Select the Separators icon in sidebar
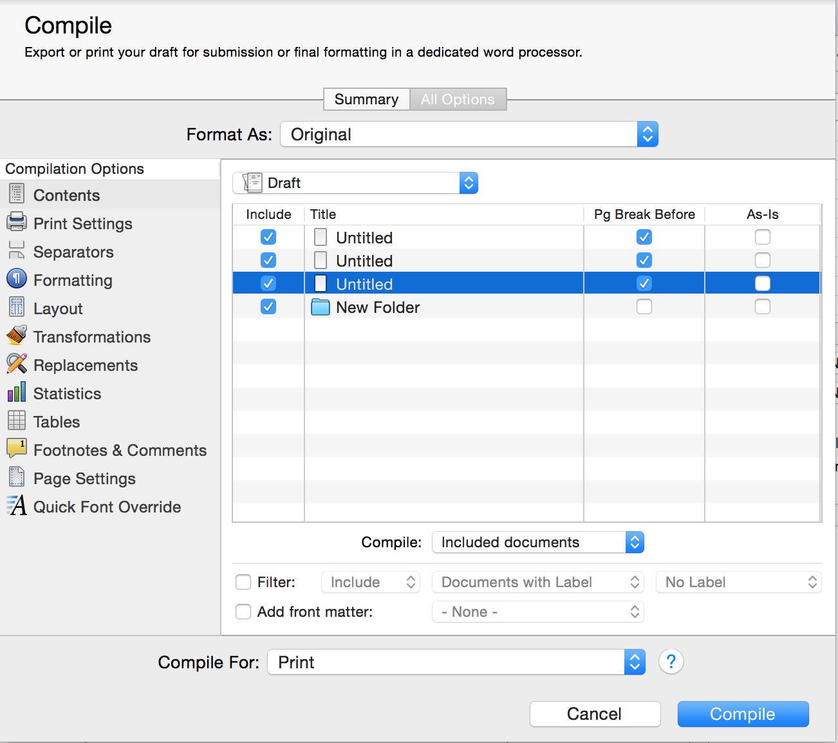This screenshot has height=743, width=838. 16,250
